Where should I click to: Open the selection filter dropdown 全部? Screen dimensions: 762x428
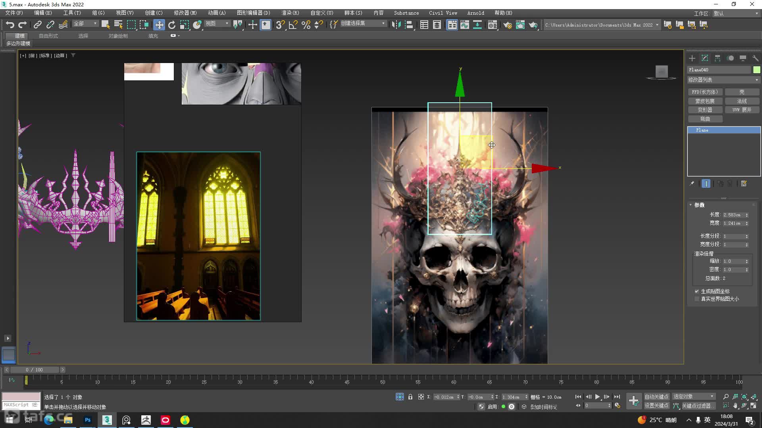tap(85, 24)
